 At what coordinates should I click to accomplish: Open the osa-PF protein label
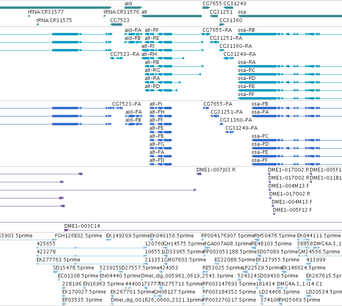[x=260, y=160]
